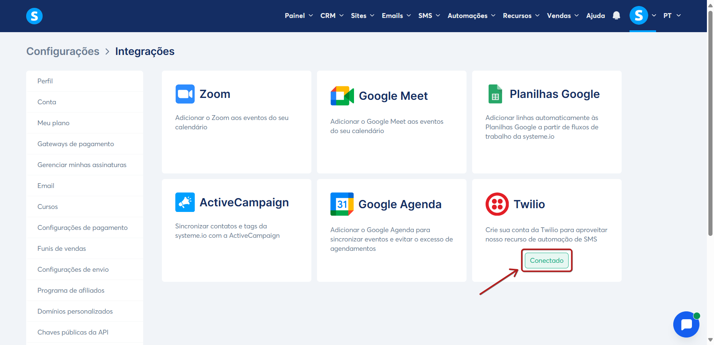The height and width of the screenshot is (345, 714).
Task: Open Configurações de pagamento
Action: 84,228
